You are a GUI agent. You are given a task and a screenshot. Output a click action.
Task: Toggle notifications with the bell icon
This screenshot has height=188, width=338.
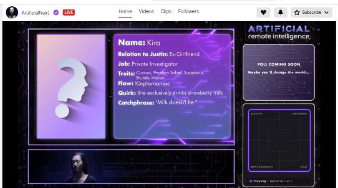280,13
